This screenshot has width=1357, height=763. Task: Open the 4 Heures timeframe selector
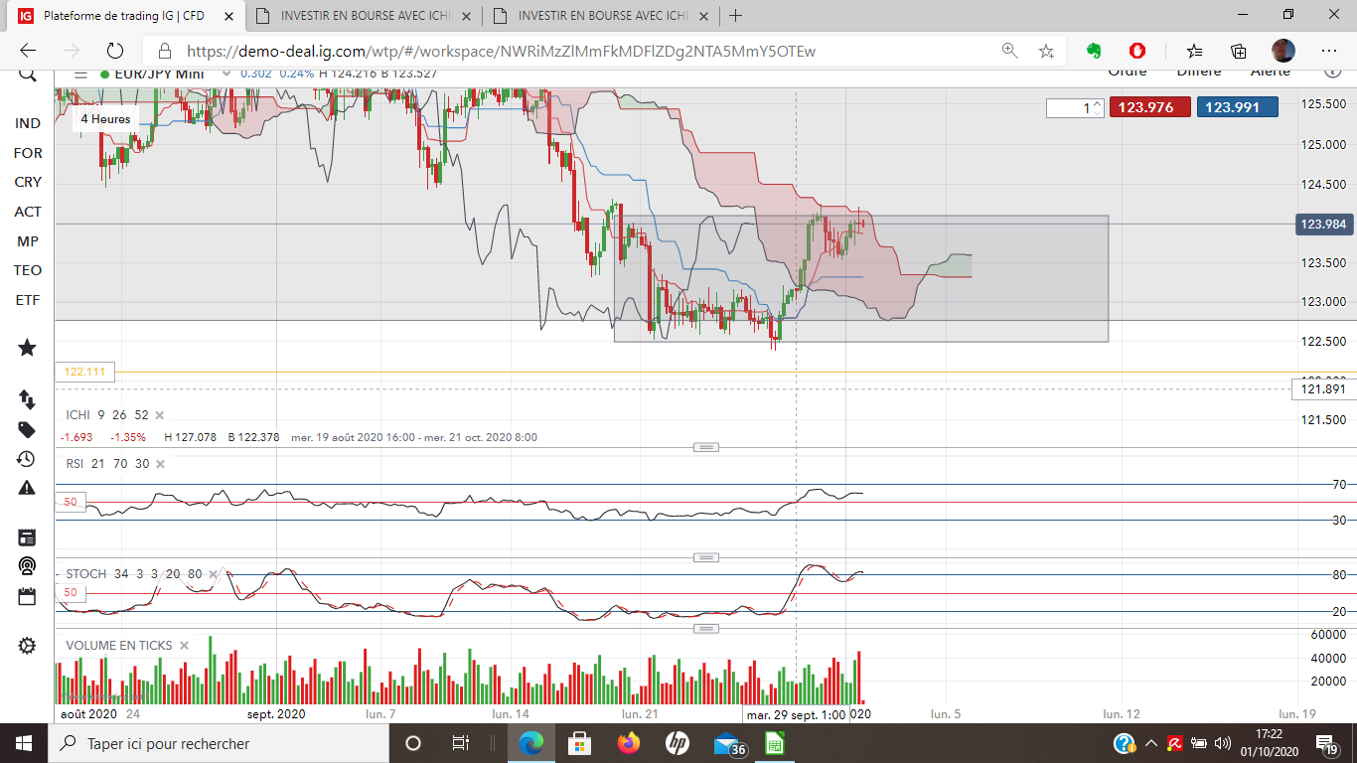pos(105,119)
